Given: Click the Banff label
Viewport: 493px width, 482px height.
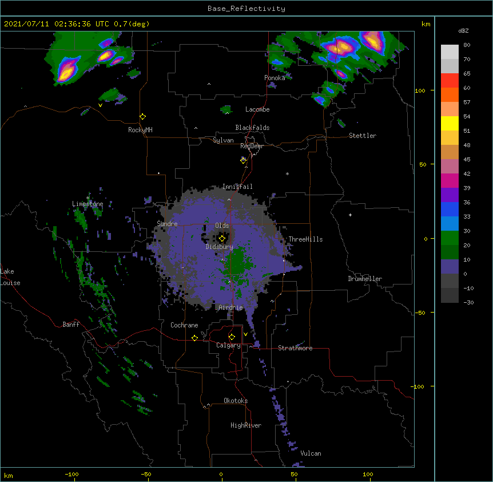Looking at the screenshot, I should coord(71,325).
